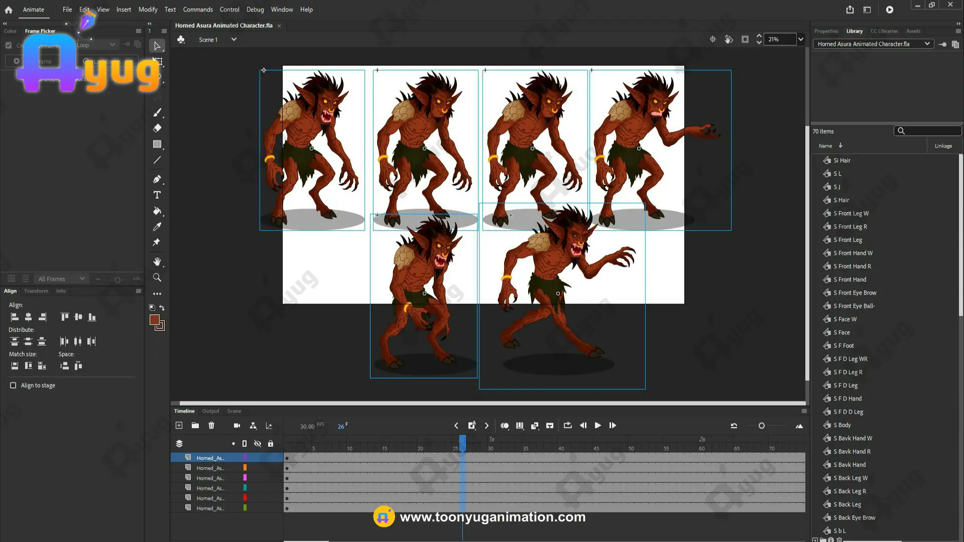Switch to the Properties tab
The width and height of the screenshot is (964, 542).
pyautogui.click(x=826, y=31)
